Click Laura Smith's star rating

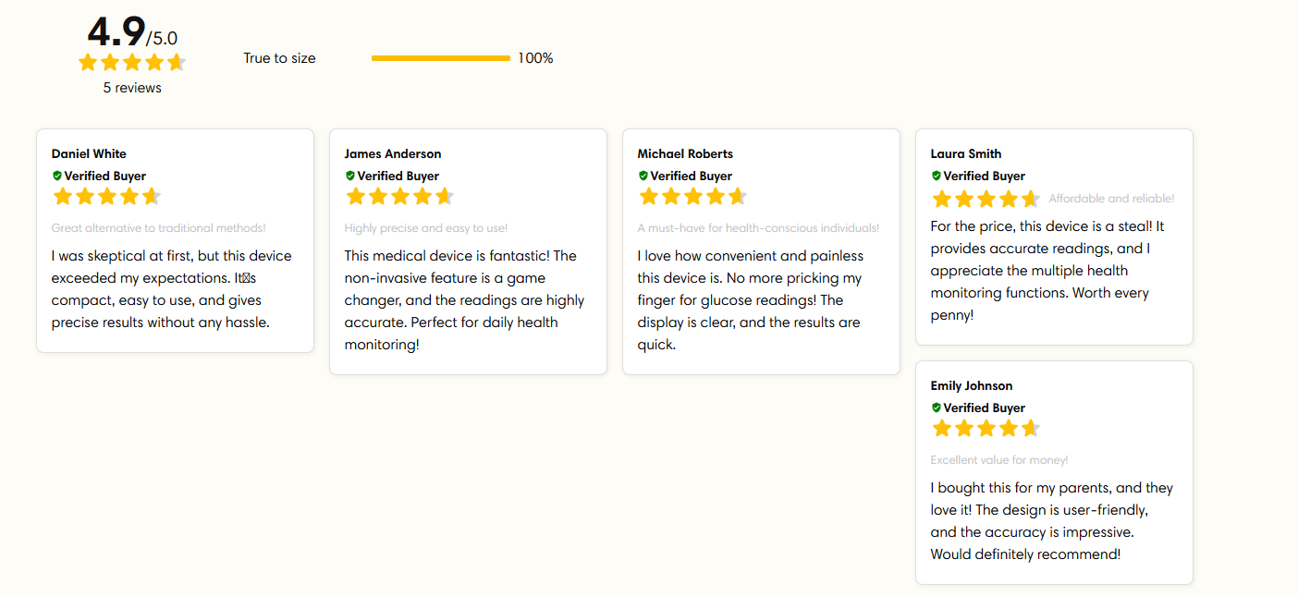[986, 199]
